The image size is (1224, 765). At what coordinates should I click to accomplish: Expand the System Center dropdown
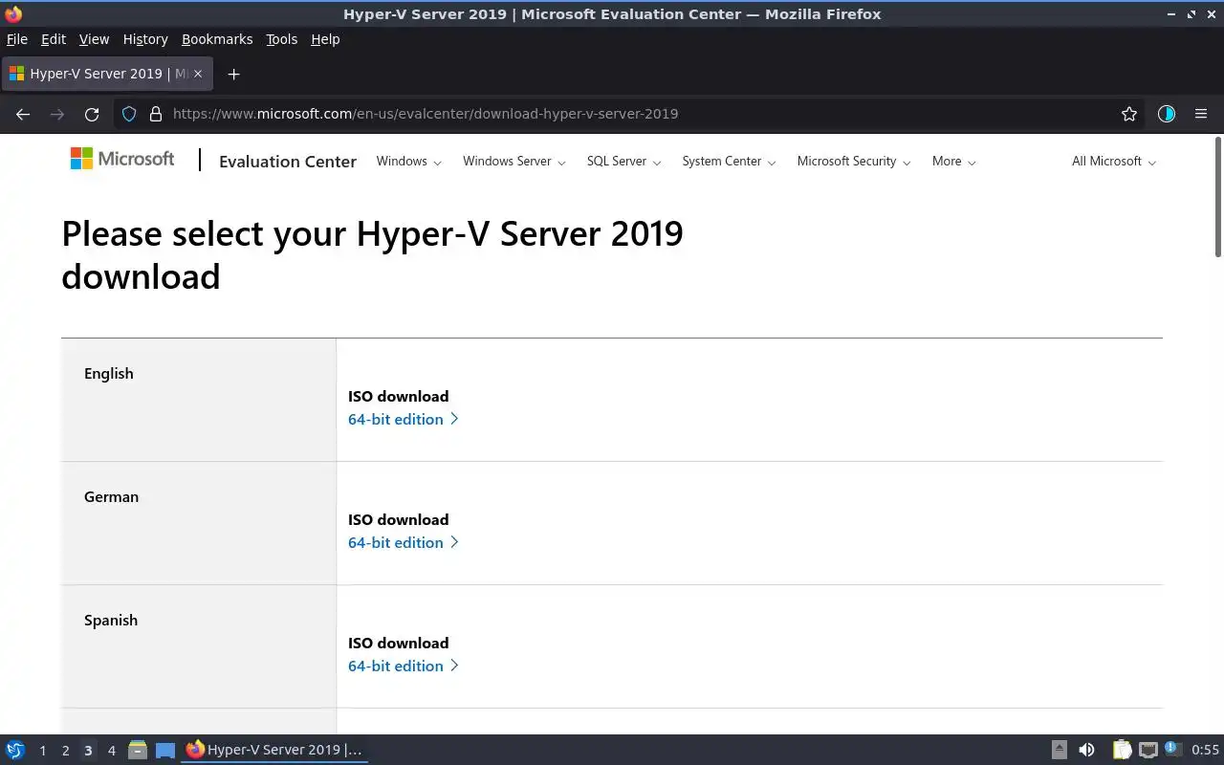pyautogui.click(x=729, y=162)
